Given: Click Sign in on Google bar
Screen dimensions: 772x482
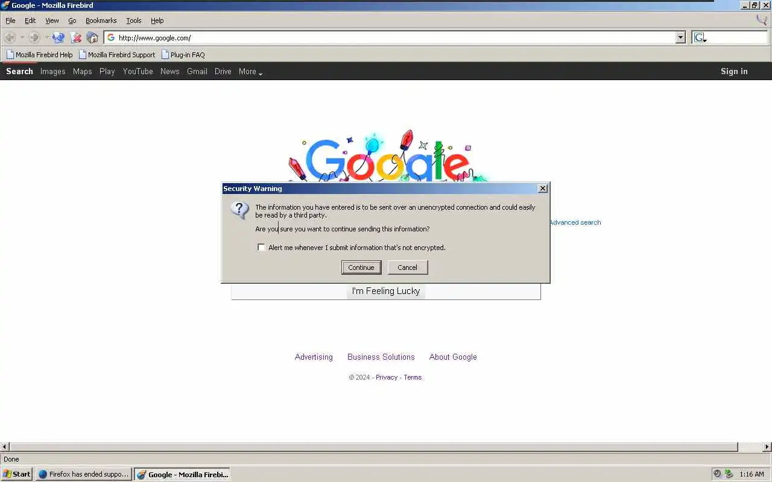Looking at the screenshot, I should (x=734, y=71).
